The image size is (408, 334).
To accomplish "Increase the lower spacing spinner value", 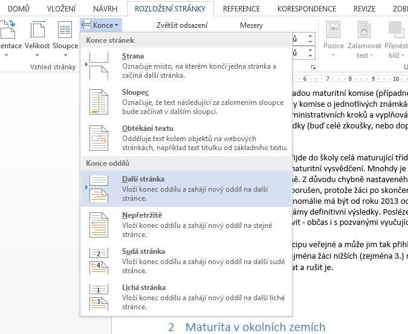I will pos(310,49).
